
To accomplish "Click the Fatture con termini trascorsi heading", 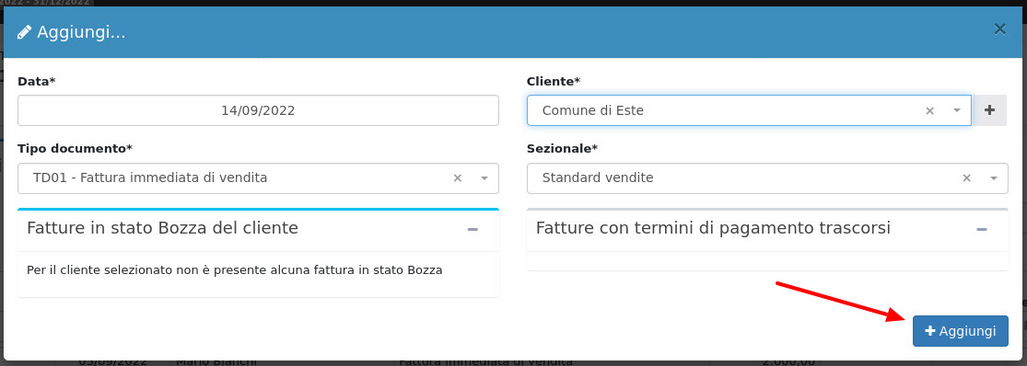I will point(713,228).
